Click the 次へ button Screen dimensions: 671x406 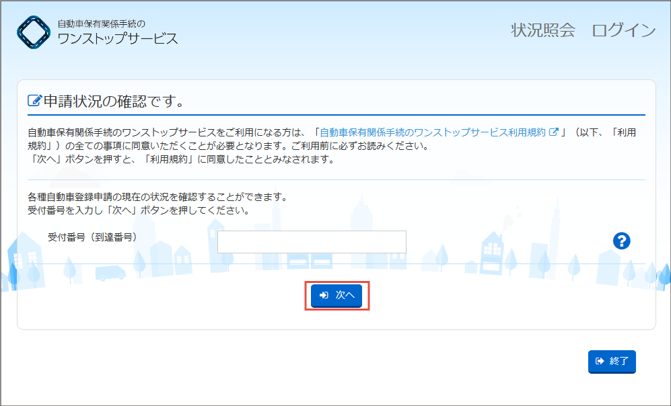(337, 295)
